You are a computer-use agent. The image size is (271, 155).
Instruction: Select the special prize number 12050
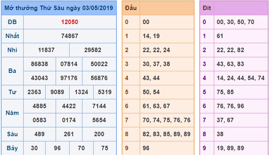point(70,22)
